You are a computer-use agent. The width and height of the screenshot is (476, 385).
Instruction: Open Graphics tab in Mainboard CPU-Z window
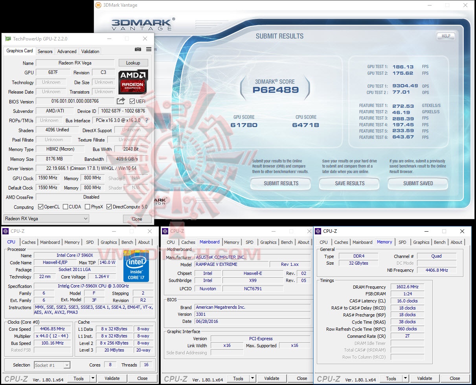click(x=268, y=242)
